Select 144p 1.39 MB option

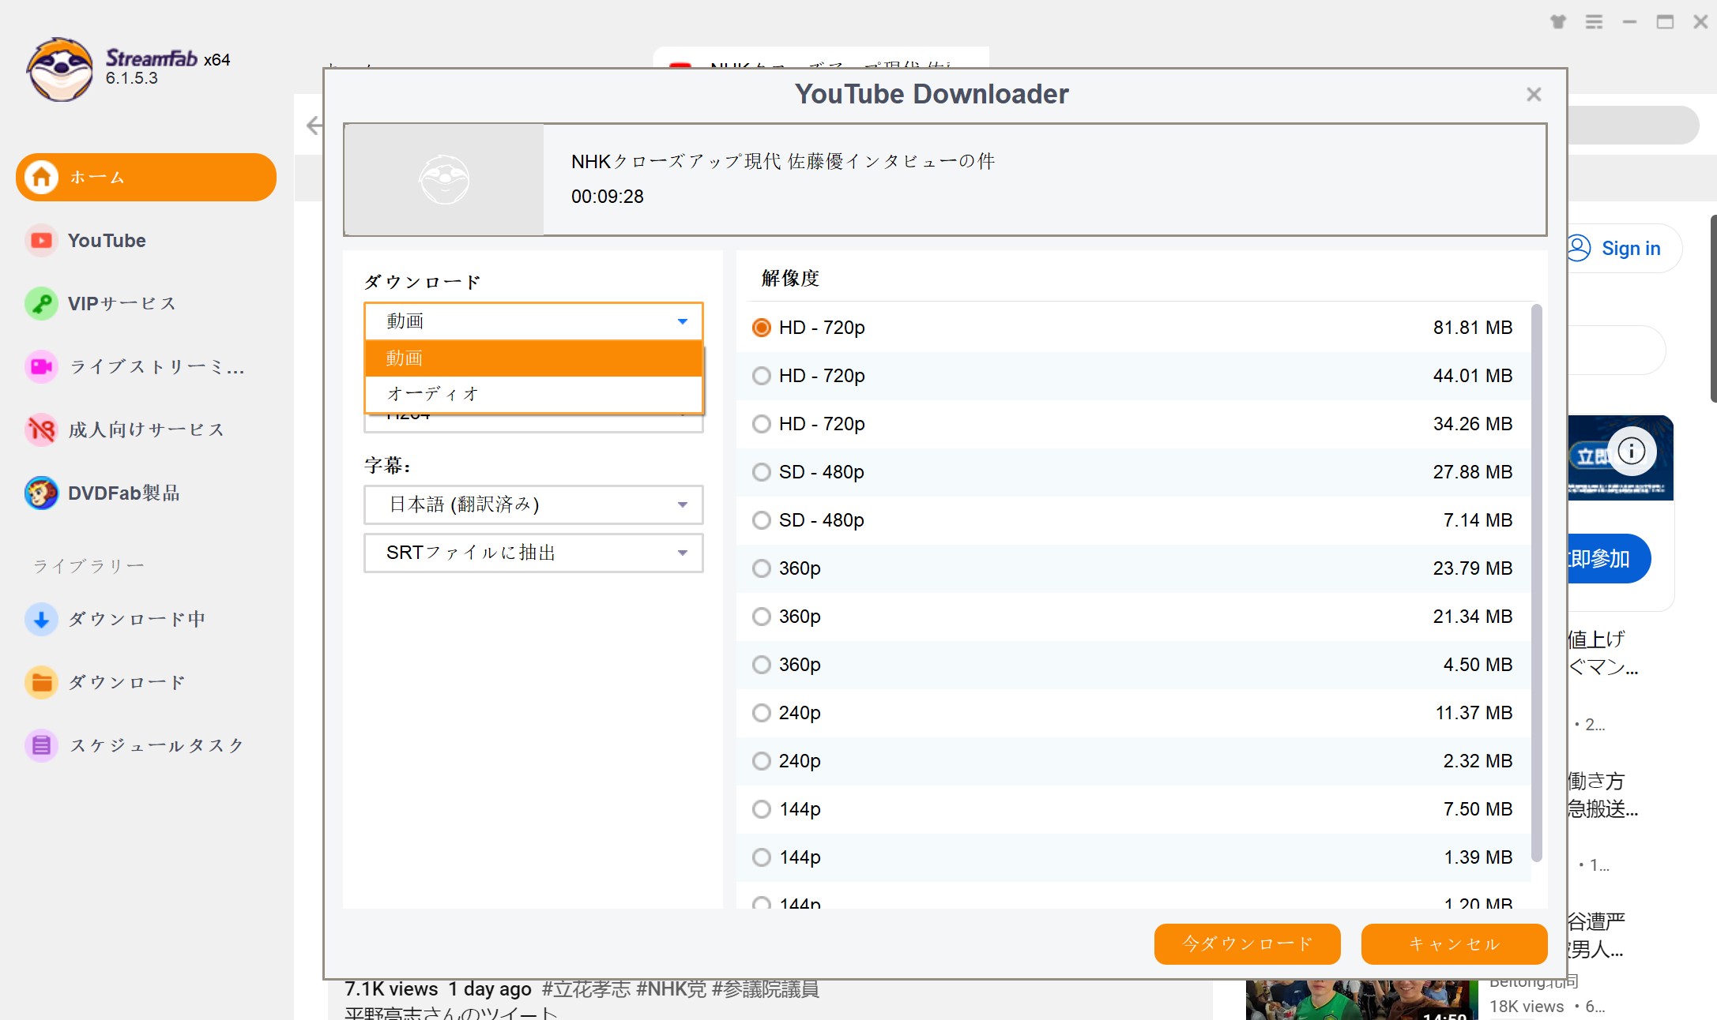pos(1133,857)
